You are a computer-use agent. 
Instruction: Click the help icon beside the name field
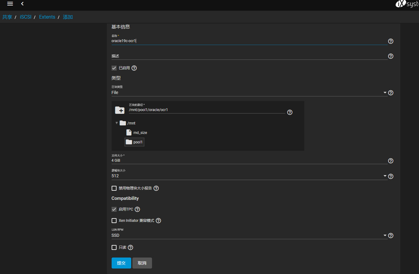click(x=391, y=41)
